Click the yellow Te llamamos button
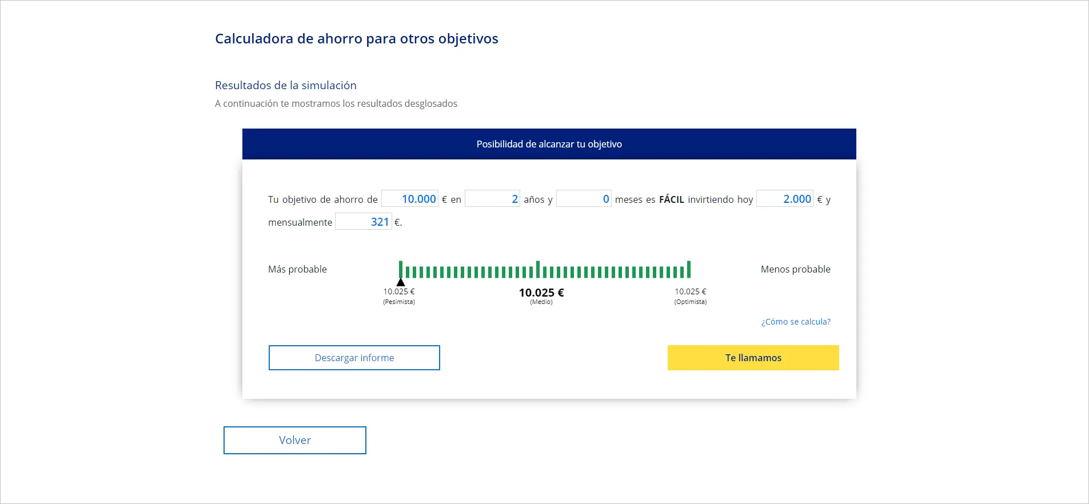Screen dimensions: 1089x504 tap(753, 358)
